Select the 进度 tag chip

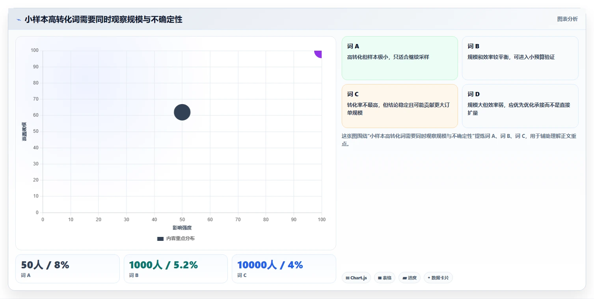pyautogui.click(x=410, y=278)
